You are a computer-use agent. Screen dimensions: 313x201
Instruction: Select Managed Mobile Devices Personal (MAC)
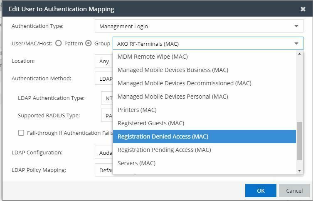tap(173, 97)
